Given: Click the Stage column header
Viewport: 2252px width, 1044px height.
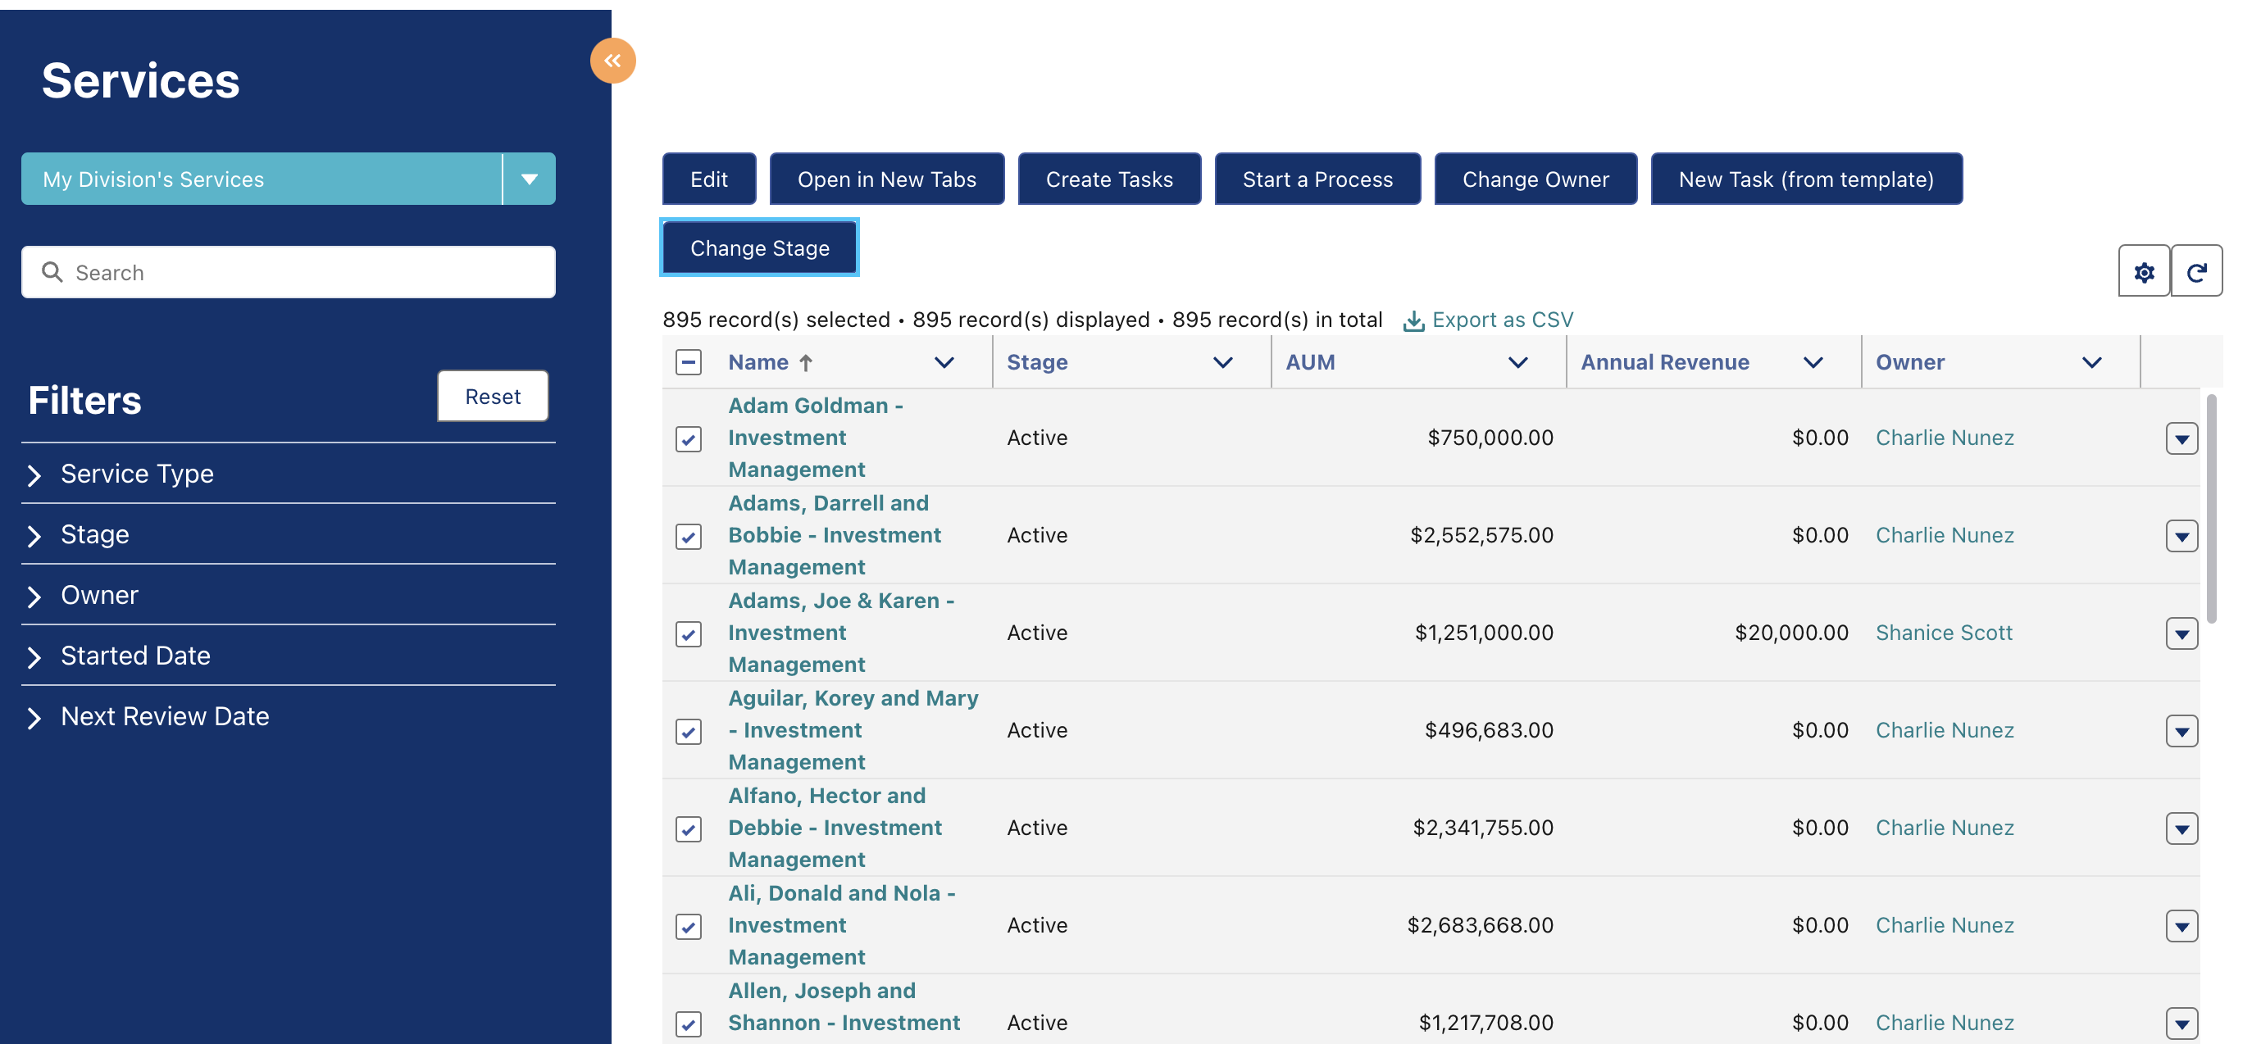Looking at the screenshot, I should [x=1037, y=362].
